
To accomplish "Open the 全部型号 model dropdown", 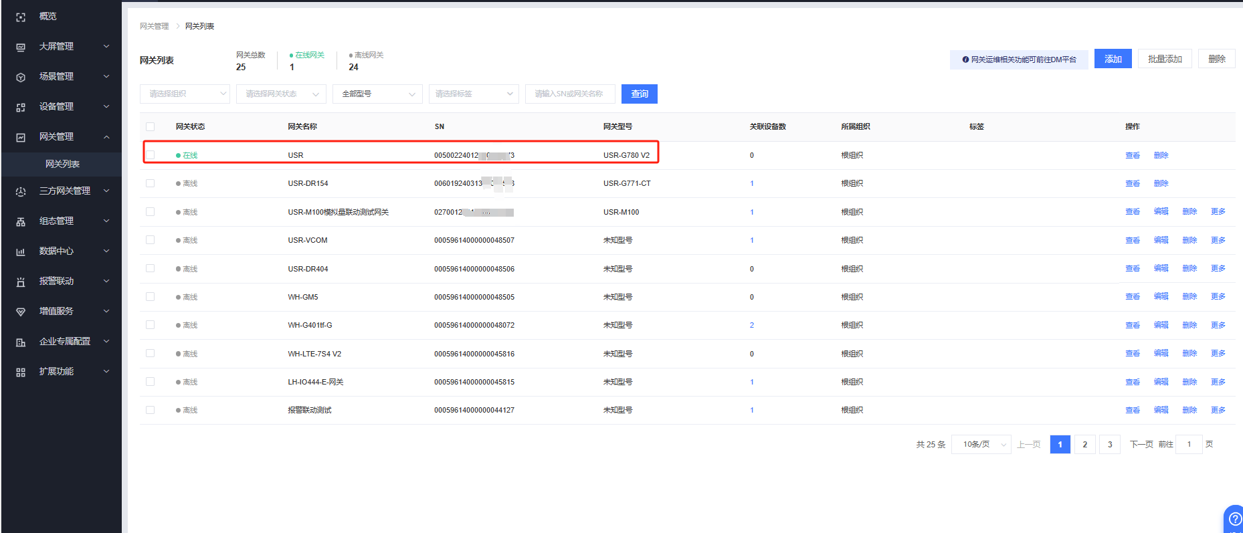I will [377, 94].
